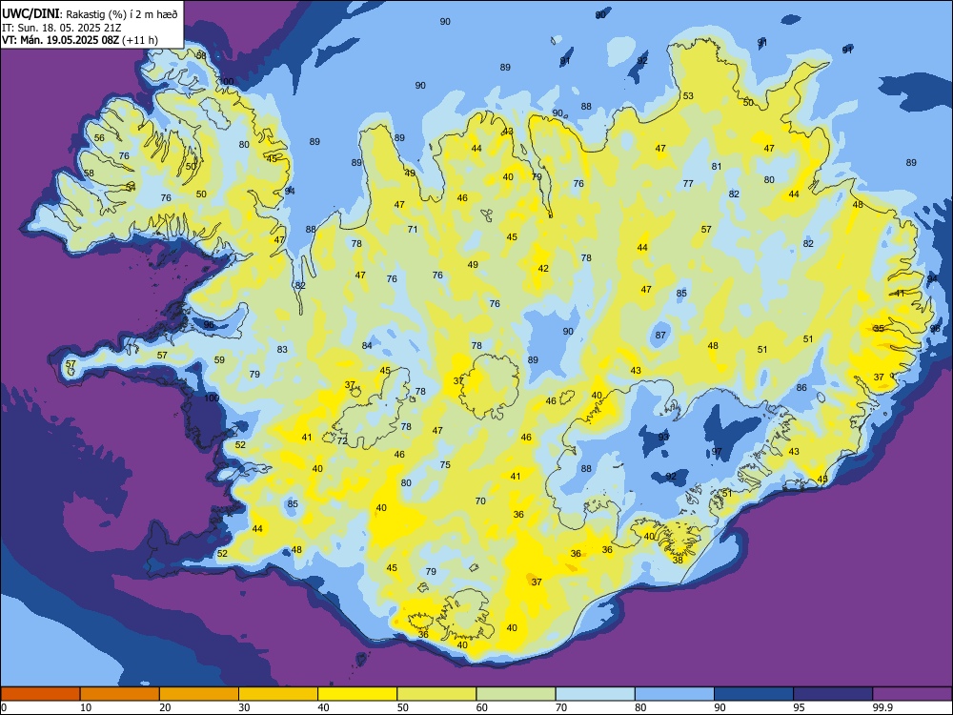Click the orange 10–20 legend swatch
The height and width of the screenshot is (715, 953).
click(x=120, y=694)
